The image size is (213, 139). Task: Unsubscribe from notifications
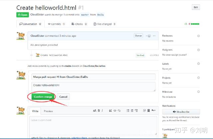181,112
